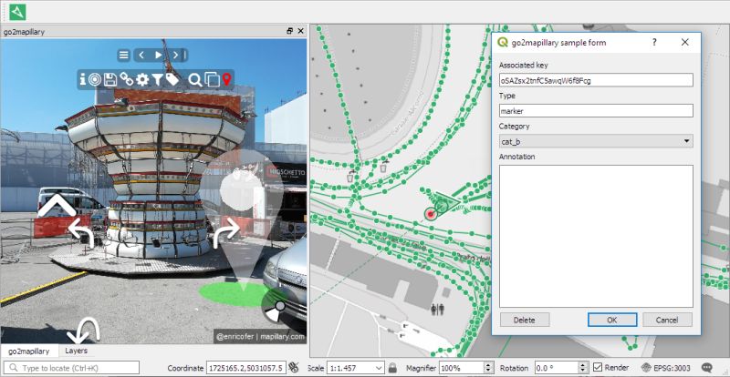Click the funnel filter icon
Image resolution: width=730 pixels, height=377 pixels.
(157, 80)
